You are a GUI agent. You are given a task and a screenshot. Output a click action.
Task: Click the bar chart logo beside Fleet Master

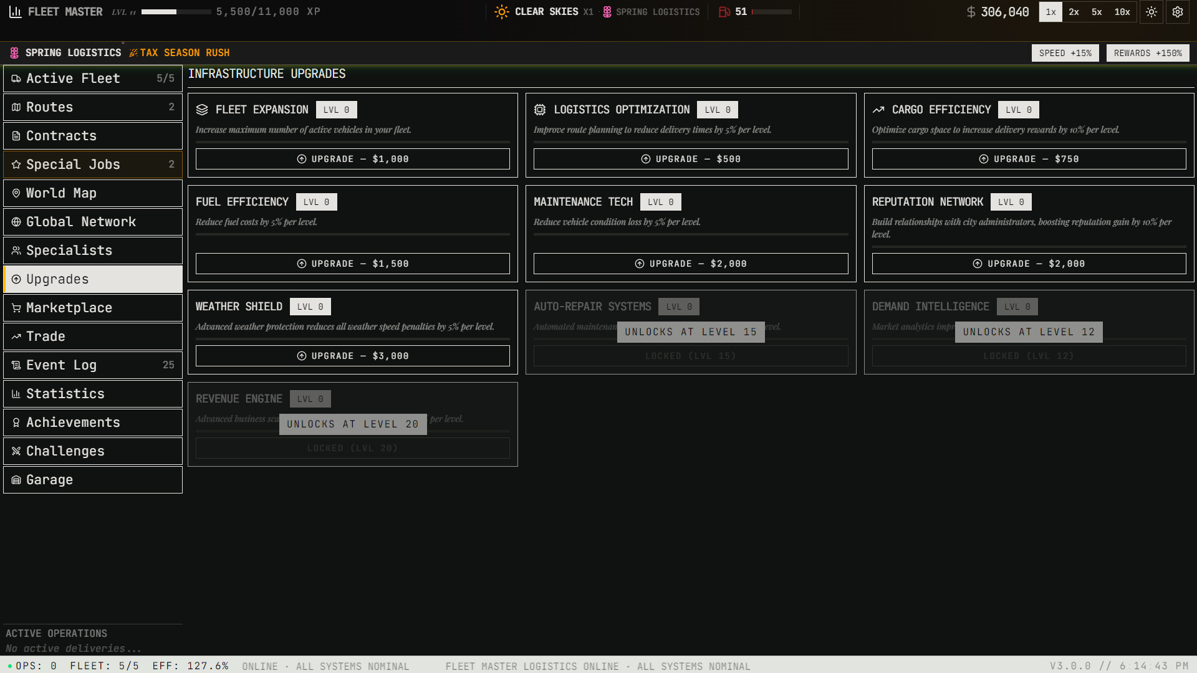tap(16, 12)
